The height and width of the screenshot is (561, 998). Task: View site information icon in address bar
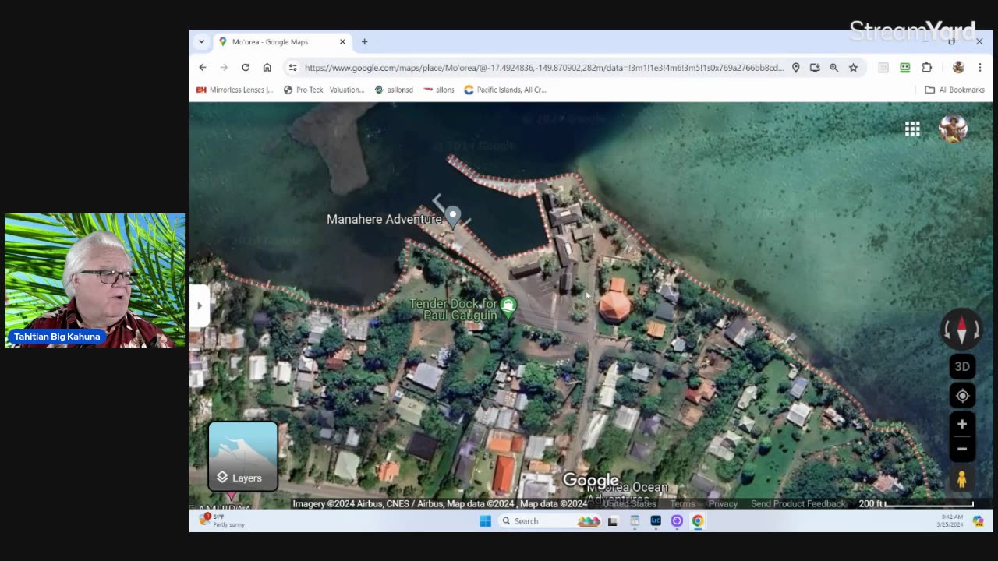pos(292,68)
